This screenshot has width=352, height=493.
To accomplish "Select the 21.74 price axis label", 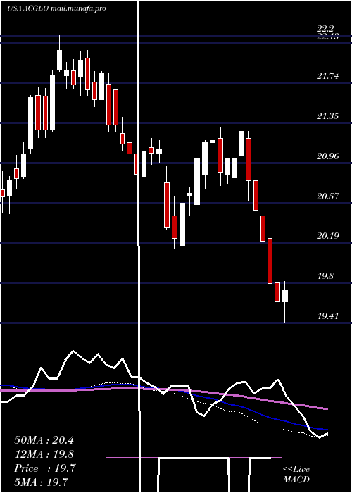I will point(328,76).
